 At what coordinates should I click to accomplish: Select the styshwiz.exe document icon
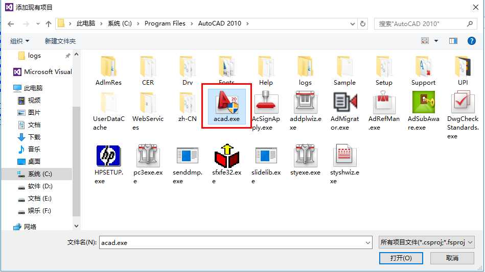[x=344, y=156]
